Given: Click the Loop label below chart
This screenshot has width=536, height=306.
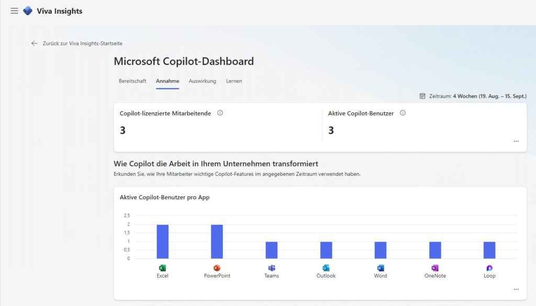Looking at the screenshot, I should (x=489, y=276).
